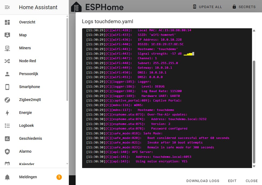Click the 'Using noise encryption: YES' line

coord(137,162)
